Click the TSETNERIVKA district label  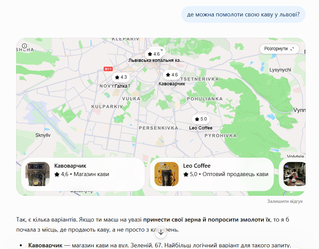click(x=200, y=79)
